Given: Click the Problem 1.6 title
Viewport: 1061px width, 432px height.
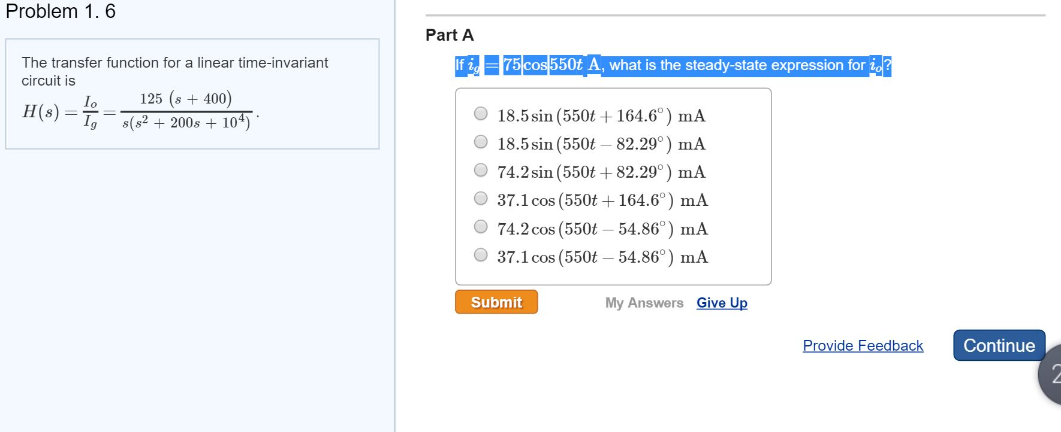Looking at the screenshot, I should point(59,11).
